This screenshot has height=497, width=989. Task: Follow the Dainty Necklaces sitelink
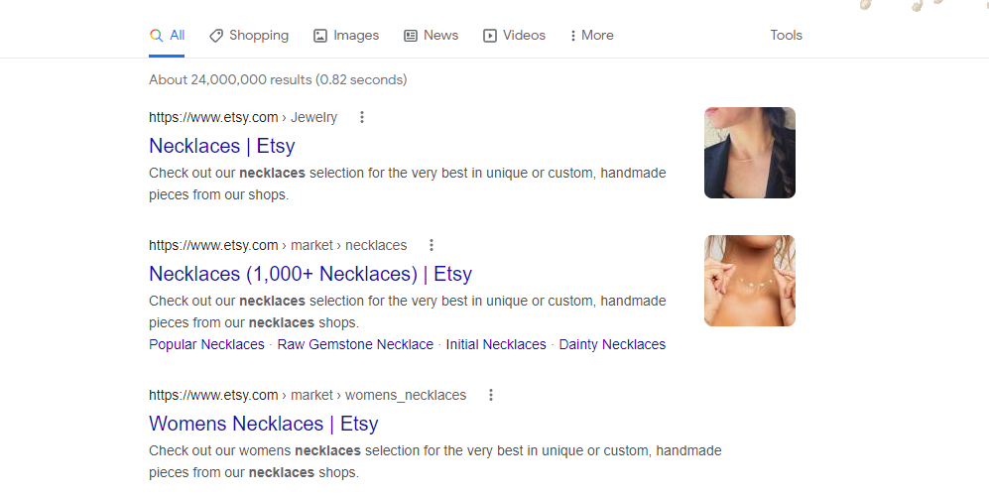612,345
